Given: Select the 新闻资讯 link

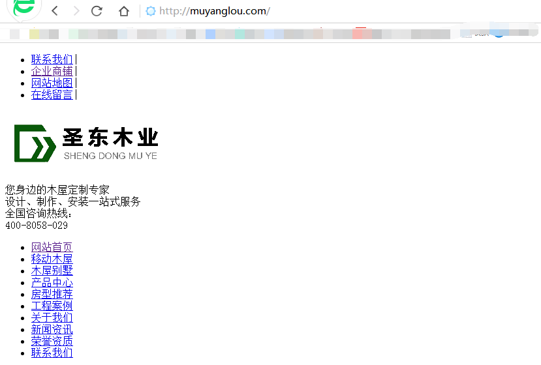Looking at the screenshot, I should [x=52, y=329].
